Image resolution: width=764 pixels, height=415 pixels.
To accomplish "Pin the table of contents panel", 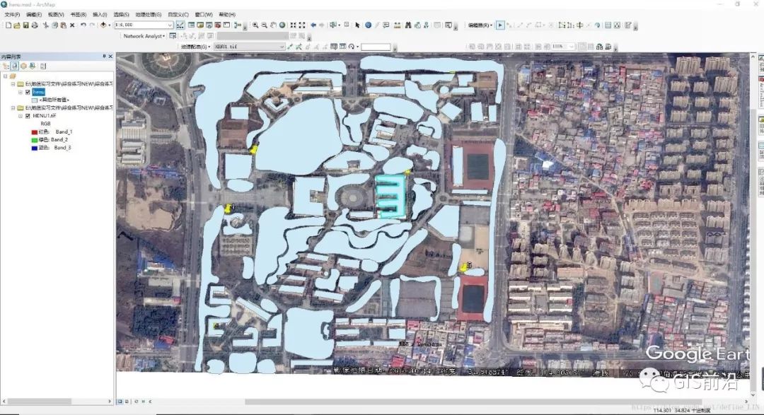I will pos(104,57).
